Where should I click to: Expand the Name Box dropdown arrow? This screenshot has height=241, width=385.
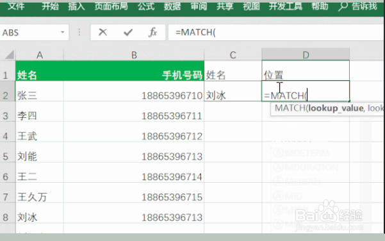pos(63,32)
